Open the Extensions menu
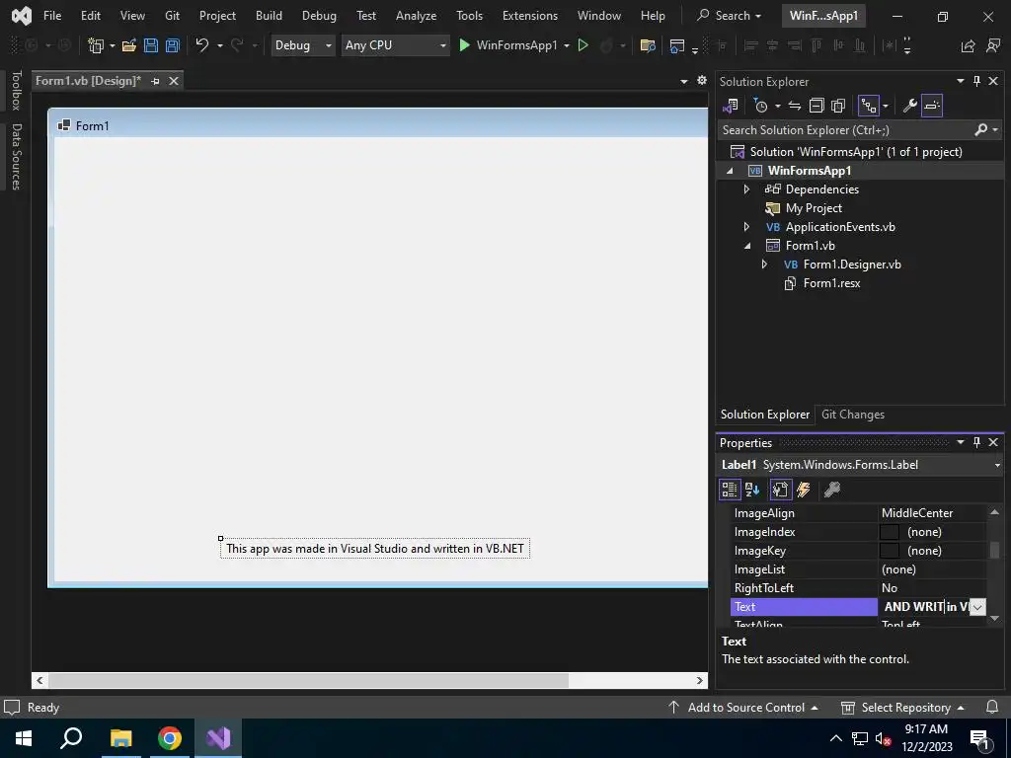 530,16
